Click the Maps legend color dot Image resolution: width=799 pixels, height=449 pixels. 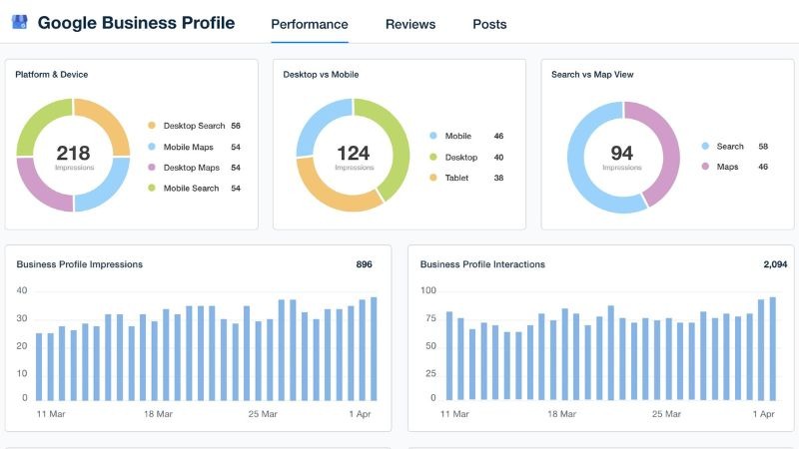705,167
